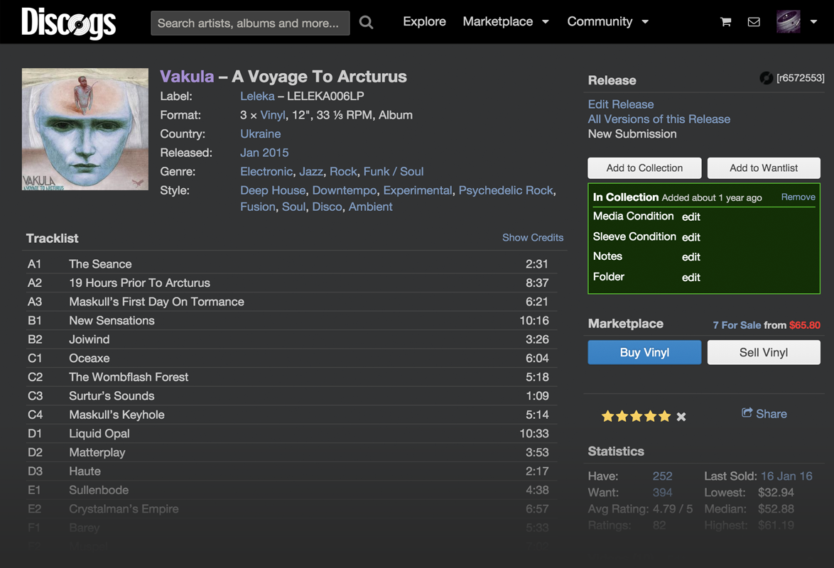
Task: Open the Leleka label link
Action: tap(257, 97)
